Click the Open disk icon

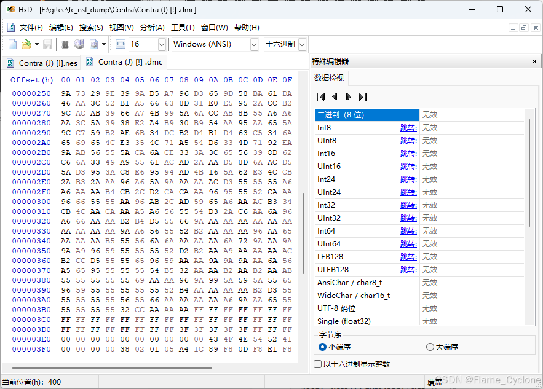[79, 44]
